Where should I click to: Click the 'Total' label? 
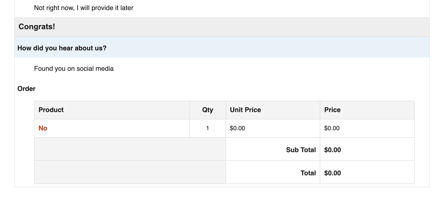tap(308, 173)
